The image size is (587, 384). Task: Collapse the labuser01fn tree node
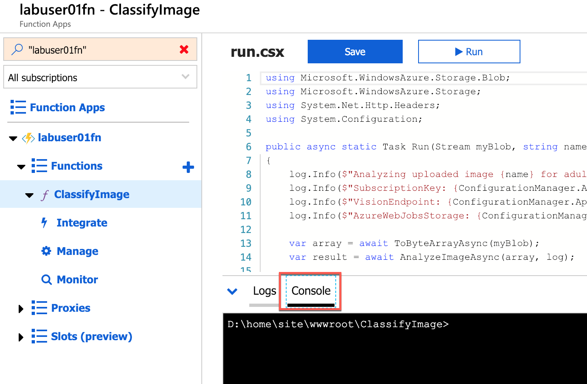click(13, 138)
